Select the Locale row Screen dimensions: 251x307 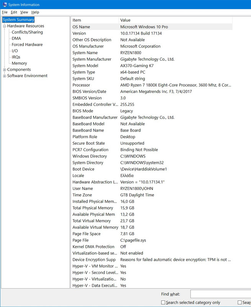pyautogui.click(x=152, y=175)
